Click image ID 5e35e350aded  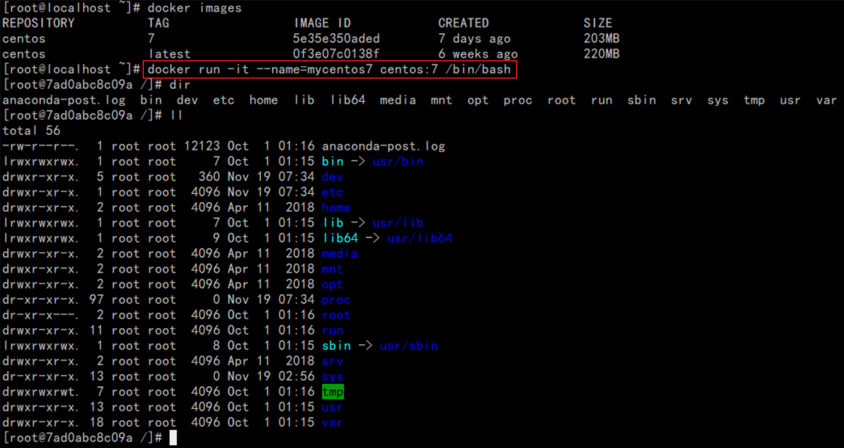click(x=336, y=39)
